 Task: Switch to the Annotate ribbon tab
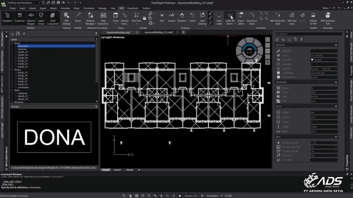point(65,8)
